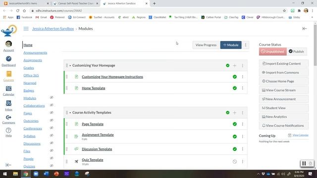Image resolution: width=317 pixels, height=178 pixels.
Task: Click the page vertical scrollbar
Action: point(315,45)
